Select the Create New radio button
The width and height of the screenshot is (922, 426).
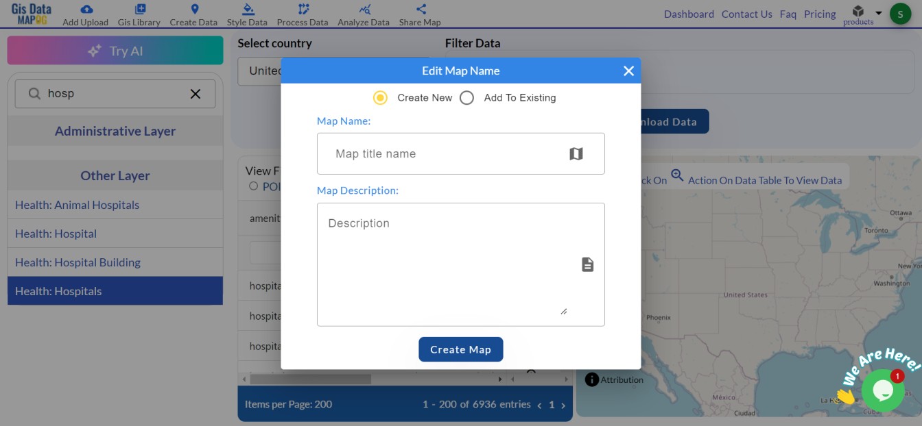pos(381,97)
